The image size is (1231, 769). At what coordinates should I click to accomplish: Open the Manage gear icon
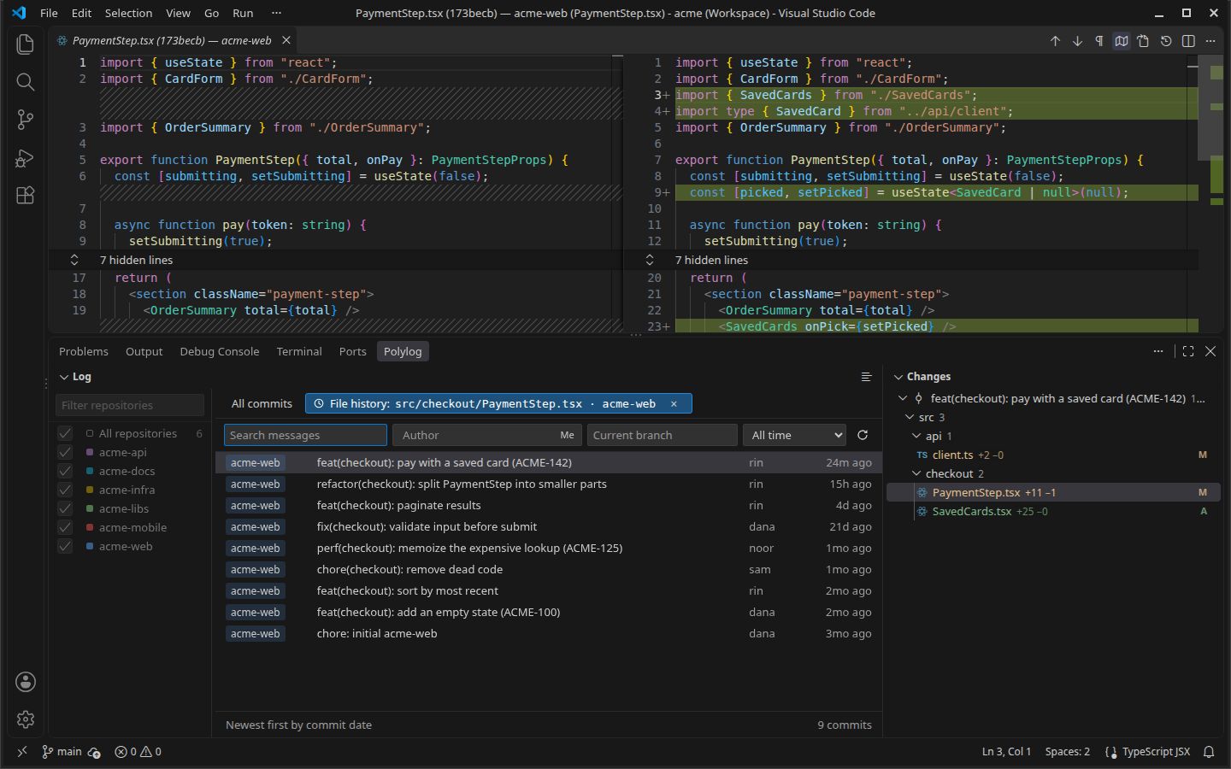26,719
